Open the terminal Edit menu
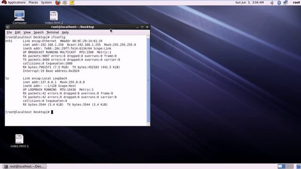 pos(18,32)
